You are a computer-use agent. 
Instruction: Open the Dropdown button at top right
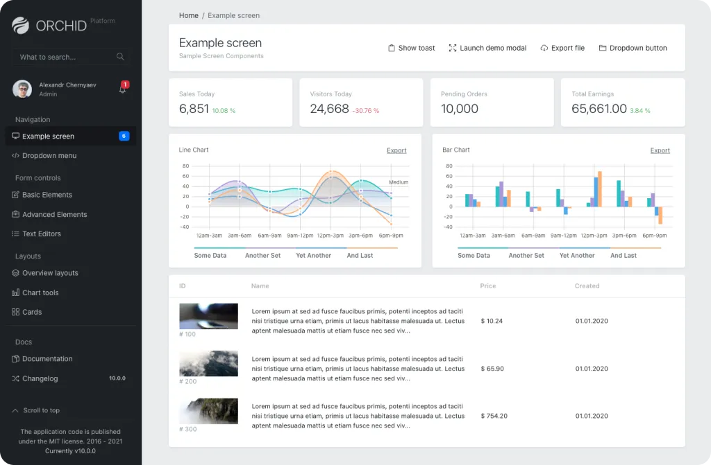[633, 48]
